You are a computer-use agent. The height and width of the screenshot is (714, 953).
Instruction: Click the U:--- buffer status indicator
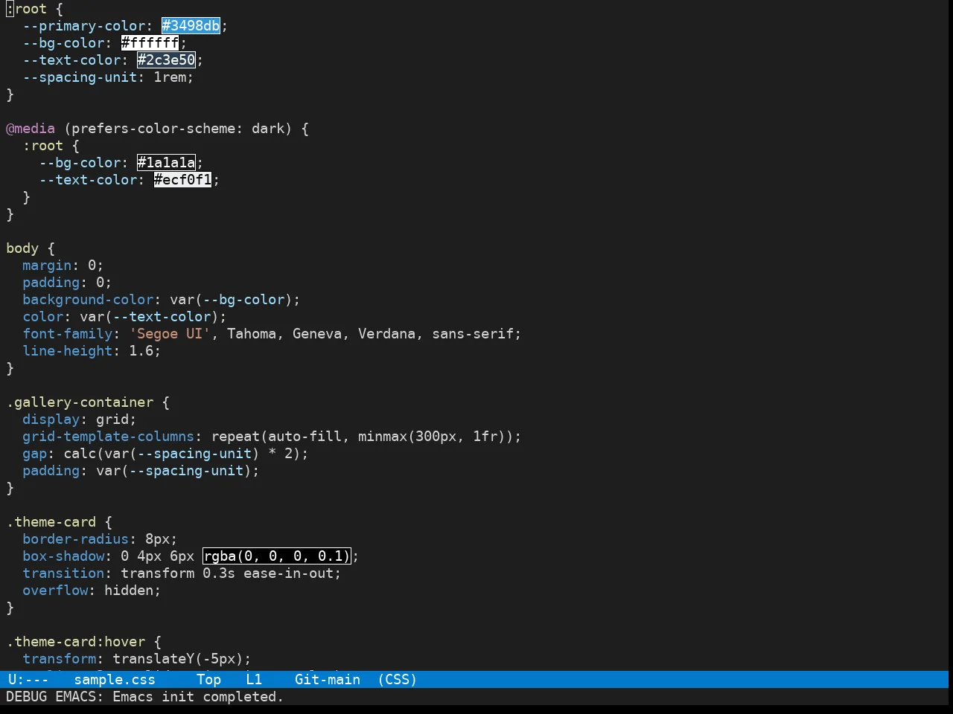point(28,680)
